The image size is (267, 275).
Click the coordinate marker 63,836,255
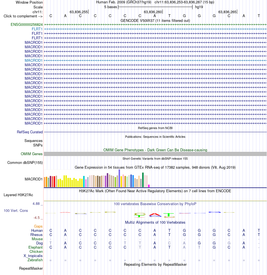pyautogui.click(x=79, y=12)
